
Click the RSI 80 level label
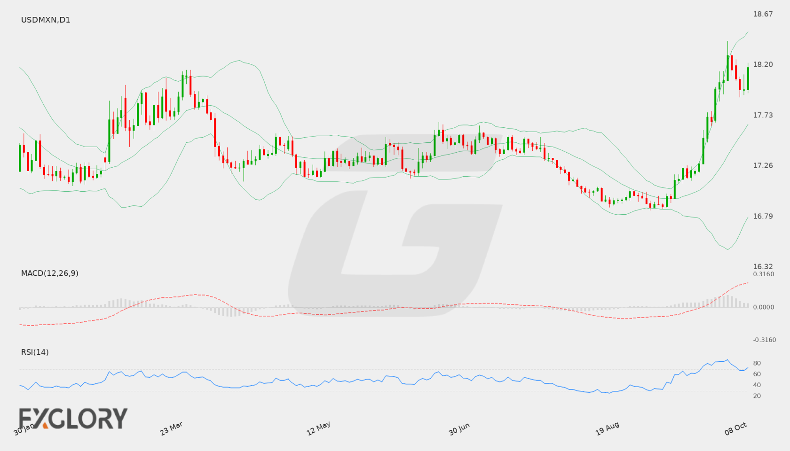(x=757, y=363)
